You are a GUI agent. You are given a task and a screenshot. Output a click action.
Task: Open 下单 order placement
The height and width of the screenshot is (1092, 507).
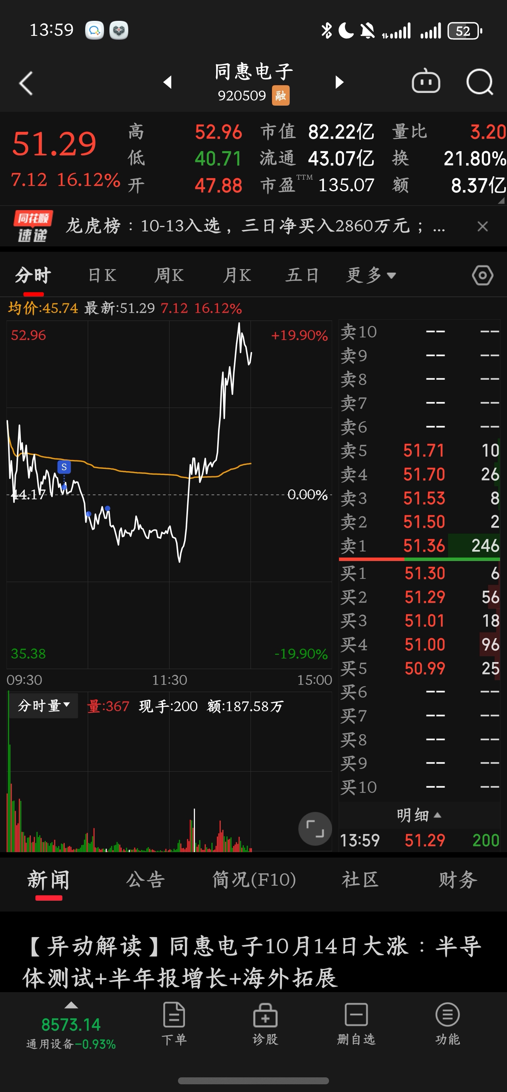174,1024
